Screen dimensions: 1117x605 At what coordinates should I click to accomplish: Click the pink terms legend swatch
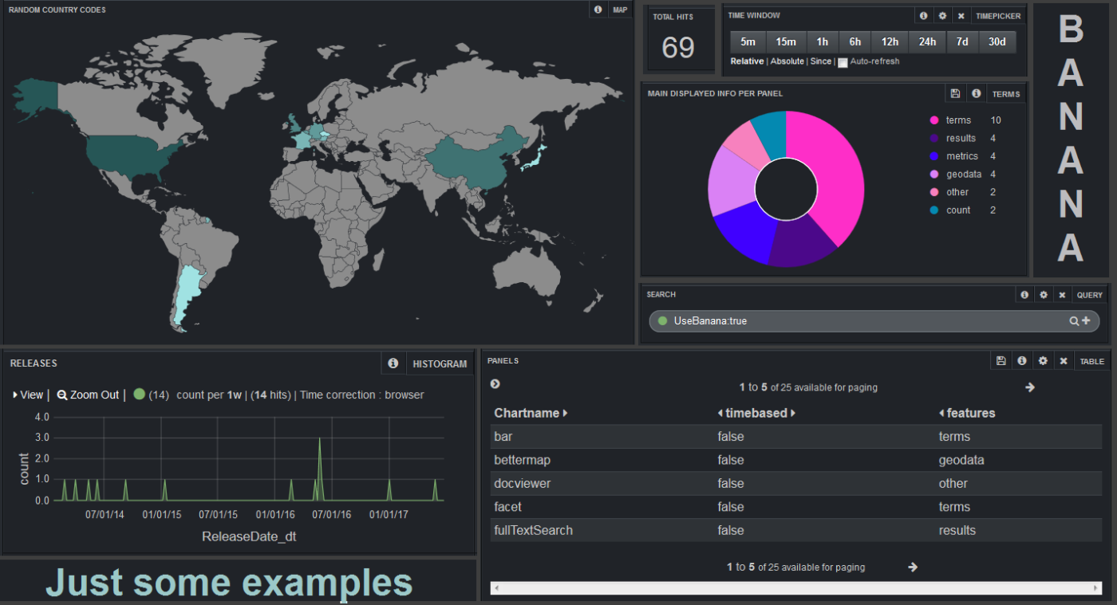tap(933, 120)
